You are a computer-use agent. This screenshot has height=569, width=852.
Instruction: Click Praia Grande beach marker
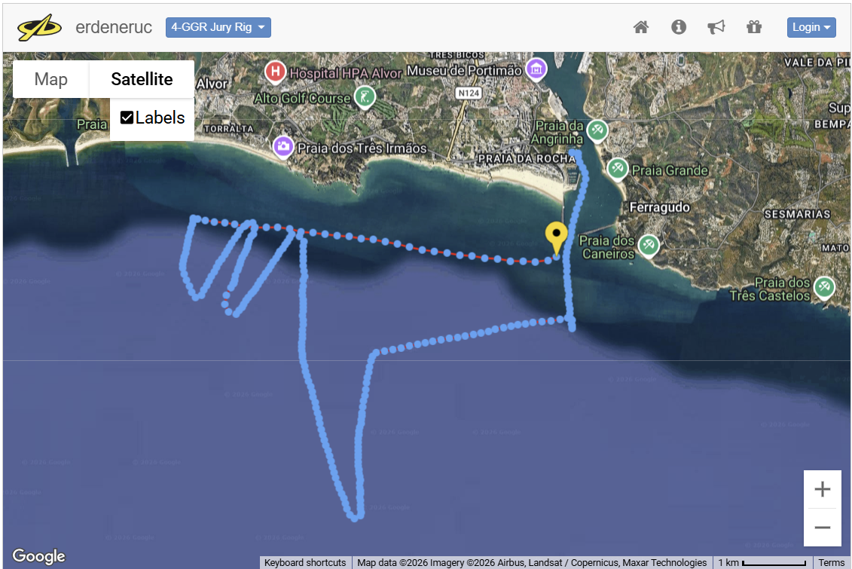(x=617, y=169)
